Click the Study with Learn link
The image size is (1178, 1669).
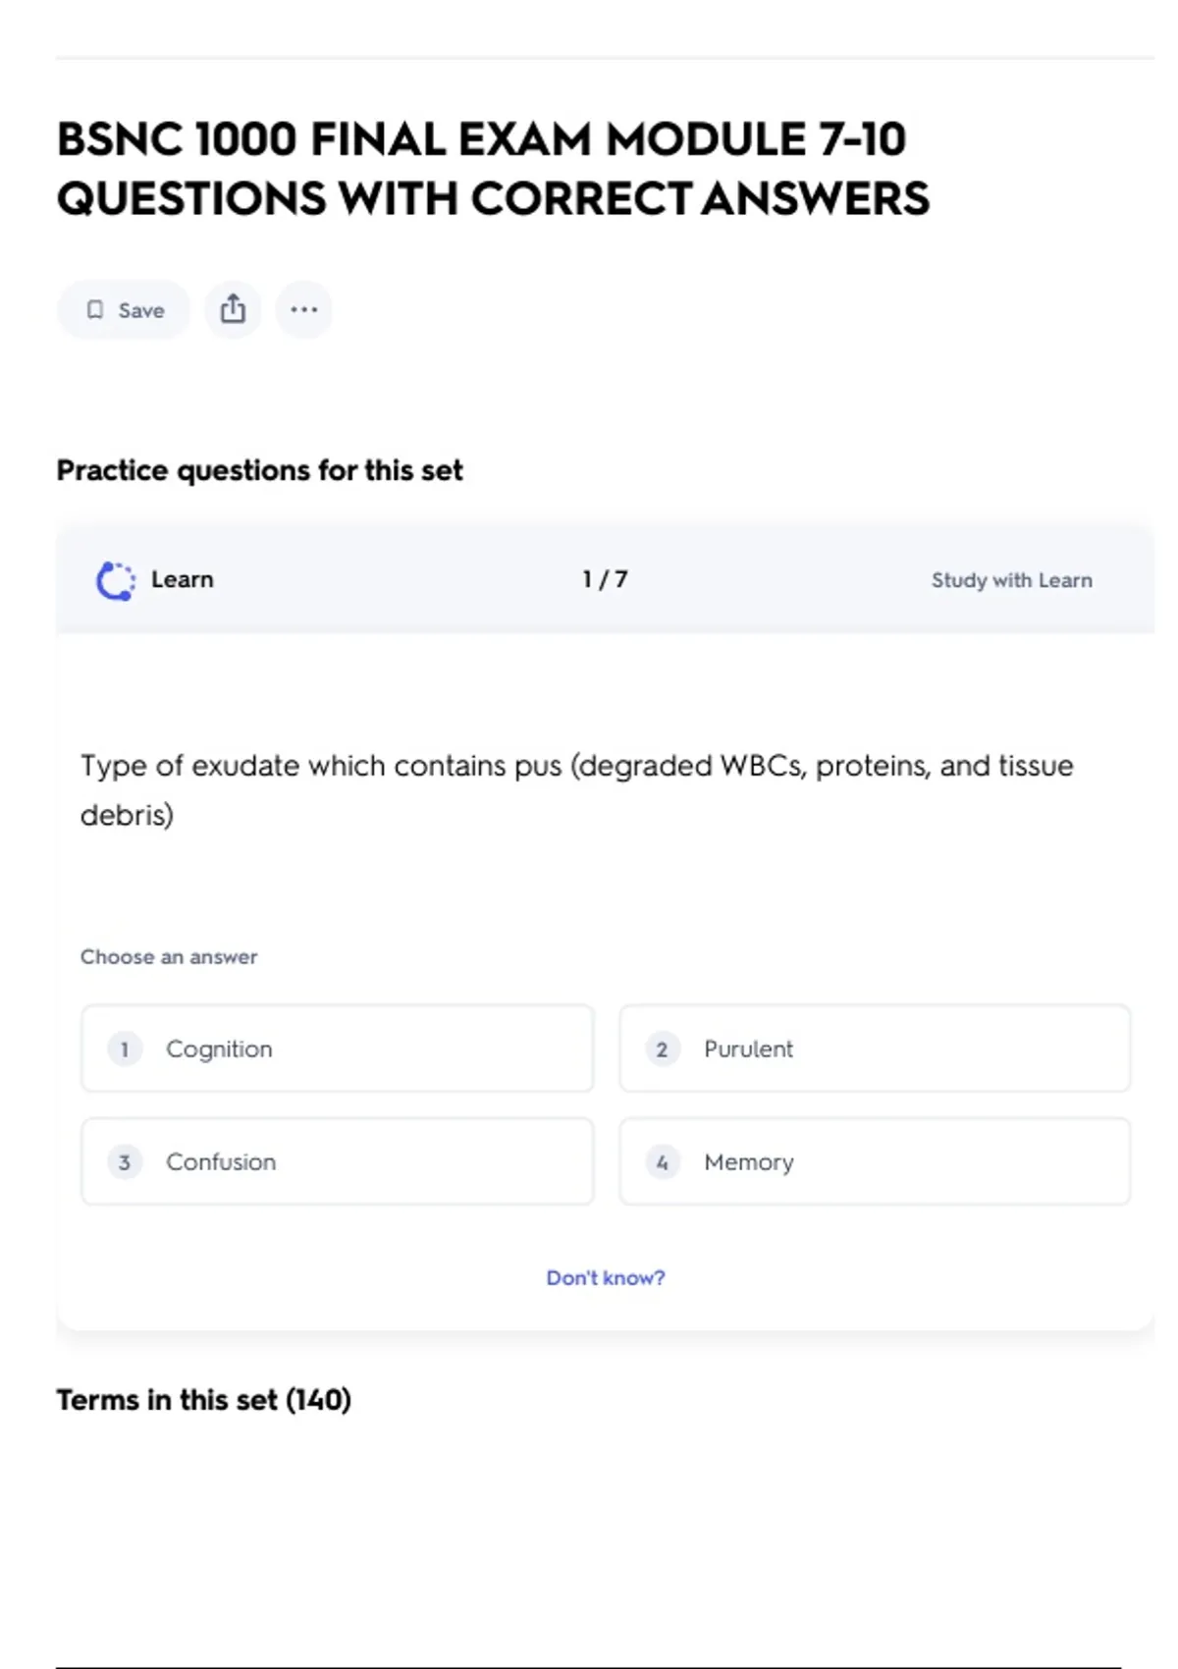(x=1011, y=580)
